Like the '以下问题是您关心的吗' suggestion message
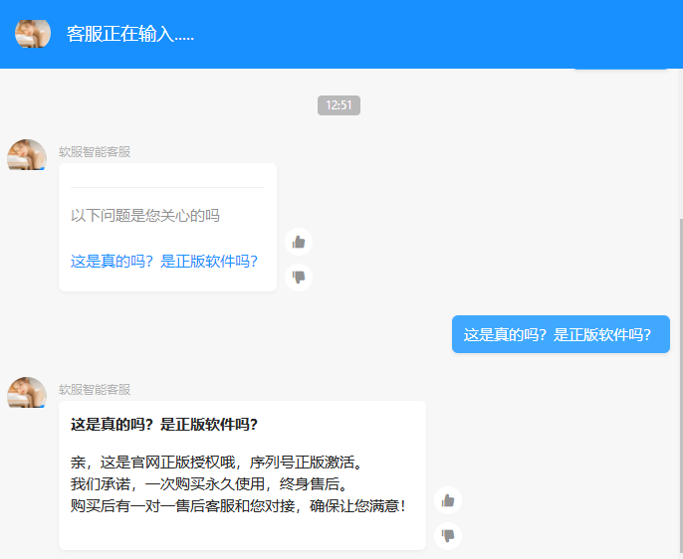Image resolution: width=683 pixels, height=559 pixels. pyautogui.click(x=299, y=242)
